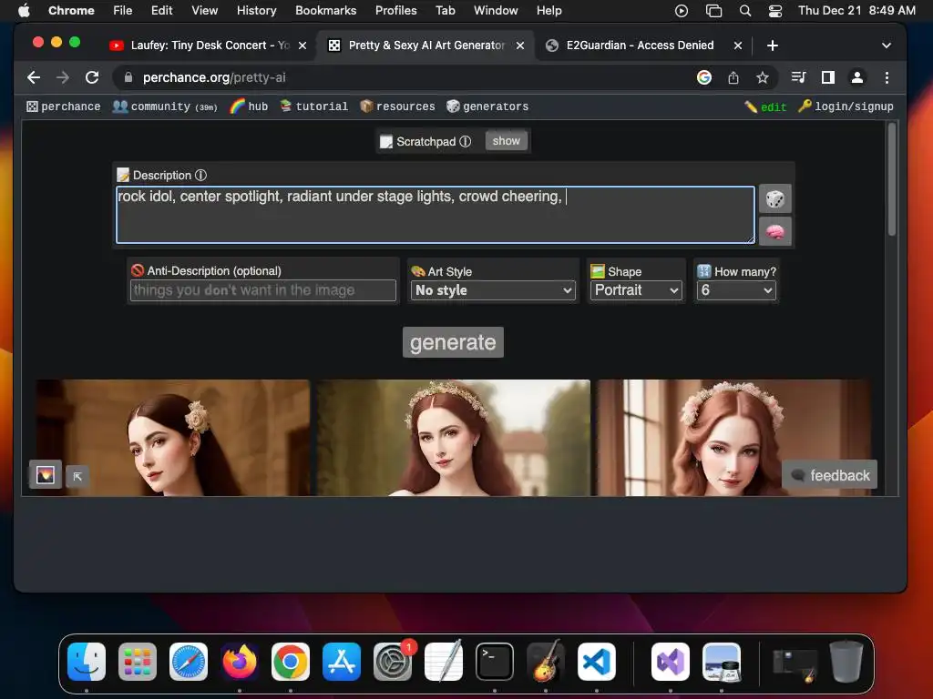Open Chrome three-dot menu
The image size is (933, 699).
[x=887, y=77]
